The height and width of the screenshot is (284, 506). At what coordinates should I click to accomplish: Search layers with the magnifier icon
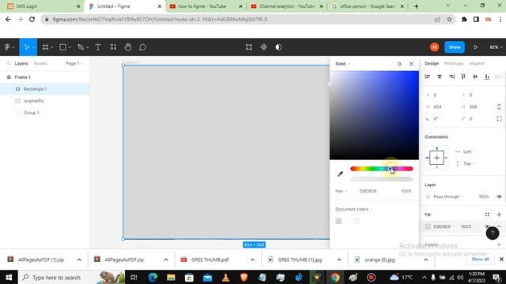click(x=9, y=63)
